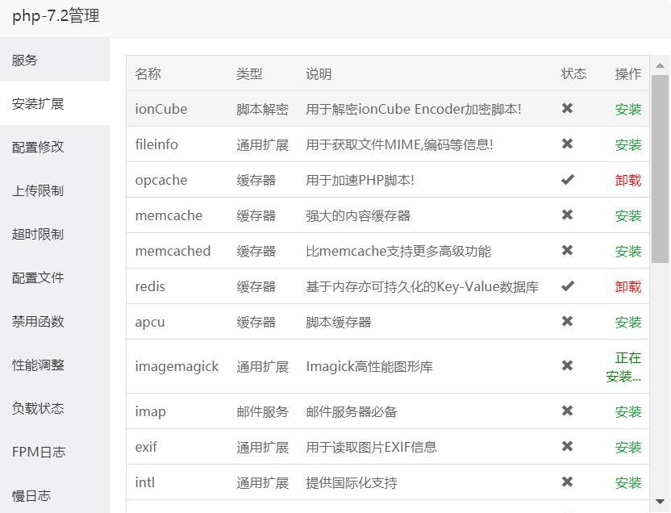
Task: Click the X status icon for memcache
Action: pyautogui.click(x=567, y=215)
